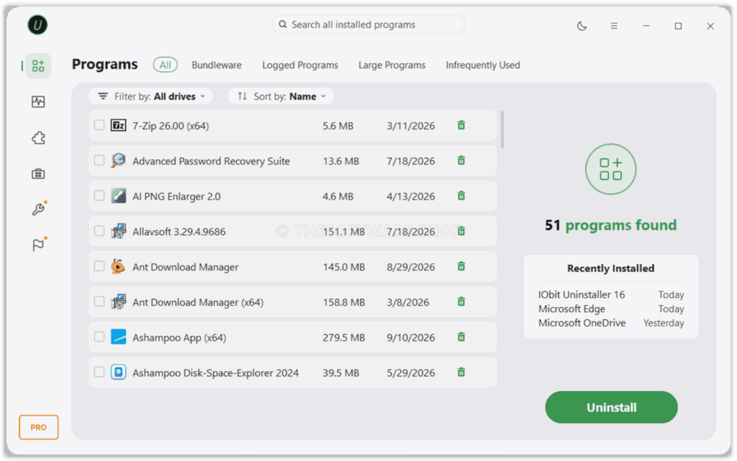
Task: Click the Search all installed programs field
Action: tap(368, 24)
